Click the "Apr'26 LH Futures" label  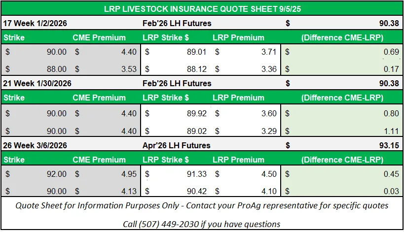tap(176, 145)
